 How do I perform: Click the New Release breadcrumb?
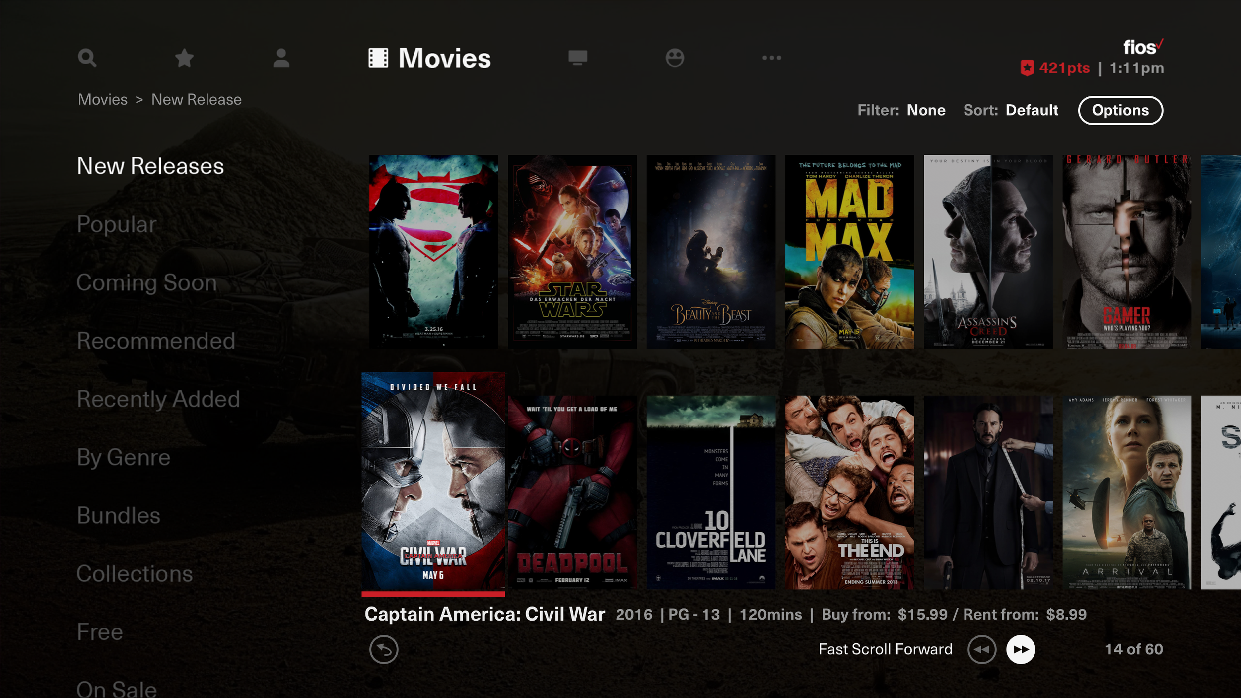[197, 100]
